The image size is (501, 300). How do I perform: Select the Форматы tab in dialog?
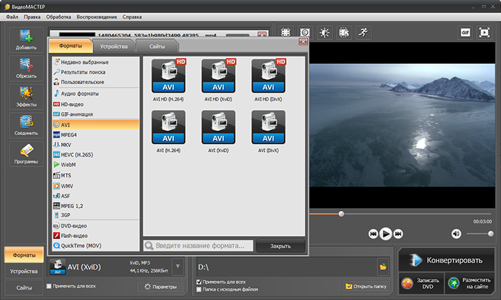pos(70,46)
